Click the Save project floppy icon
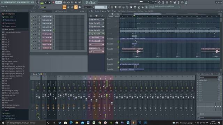This screenshot has height=125, width=223. [175, 2]
